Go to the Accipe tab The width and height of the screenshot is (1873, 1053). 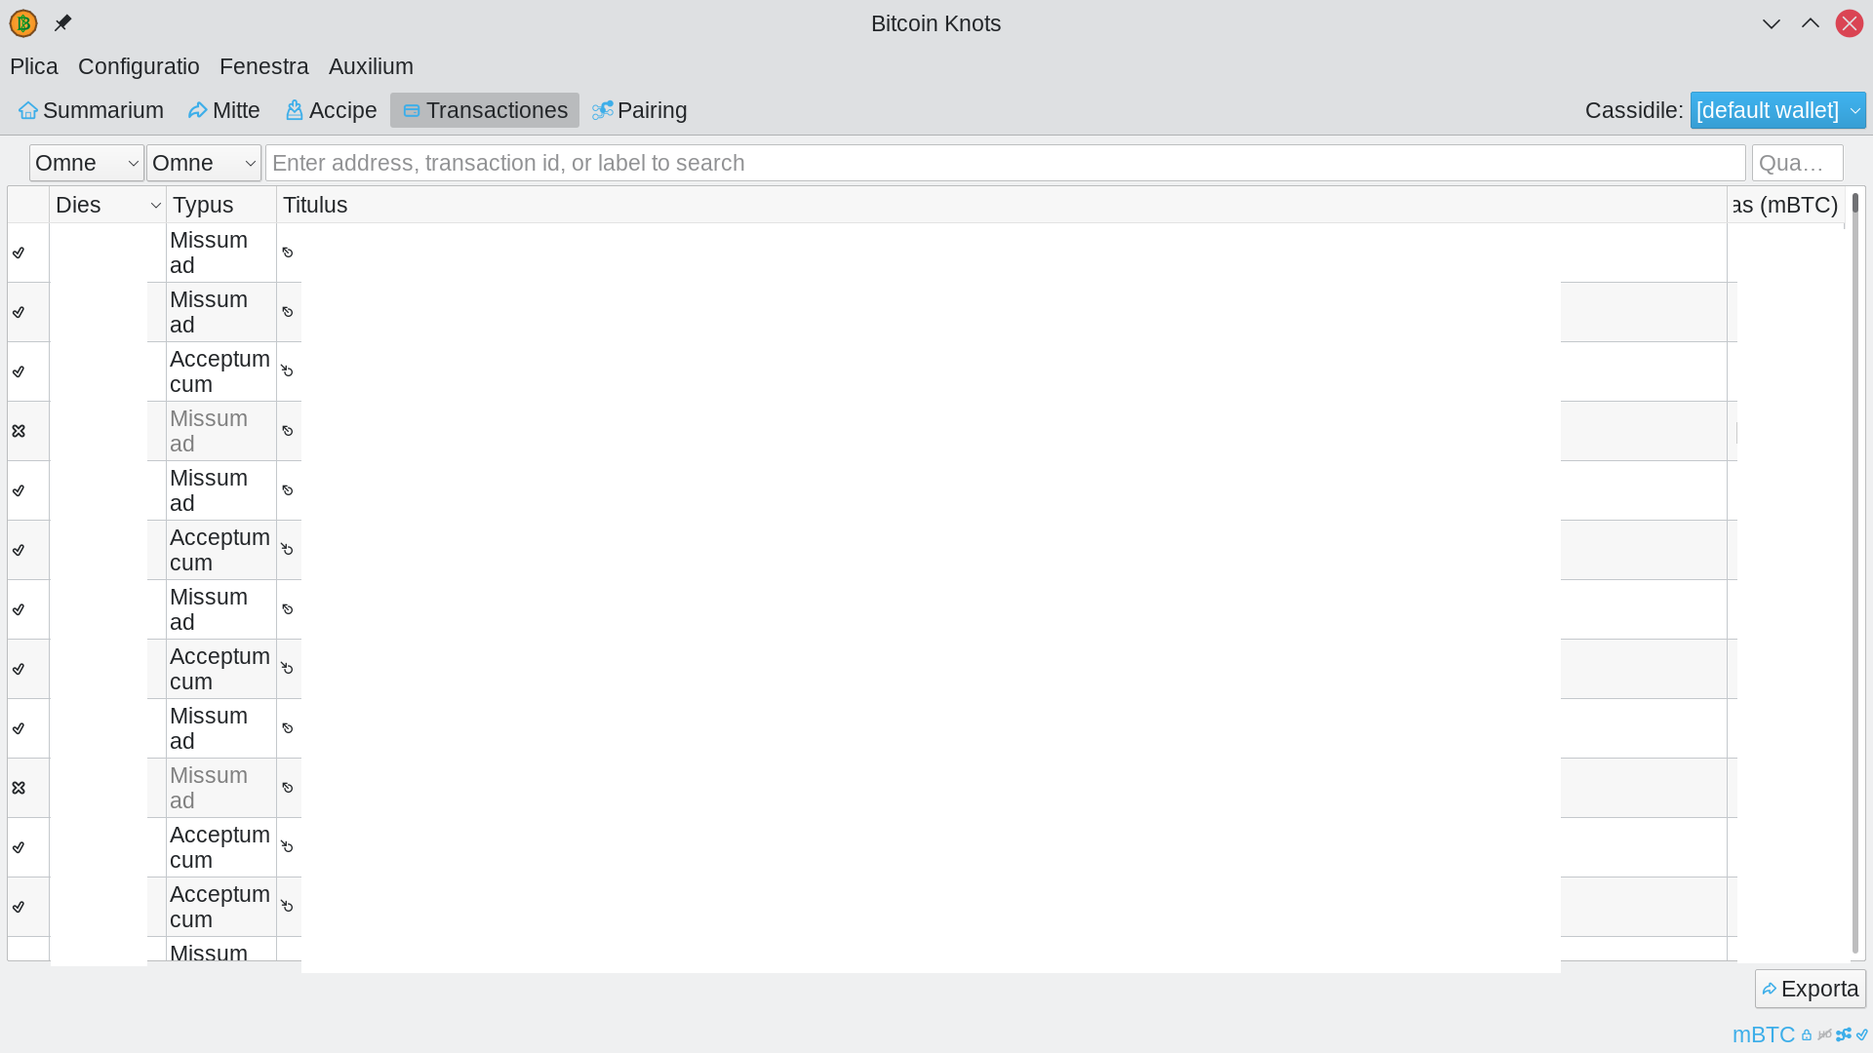(x=332, y=110)
